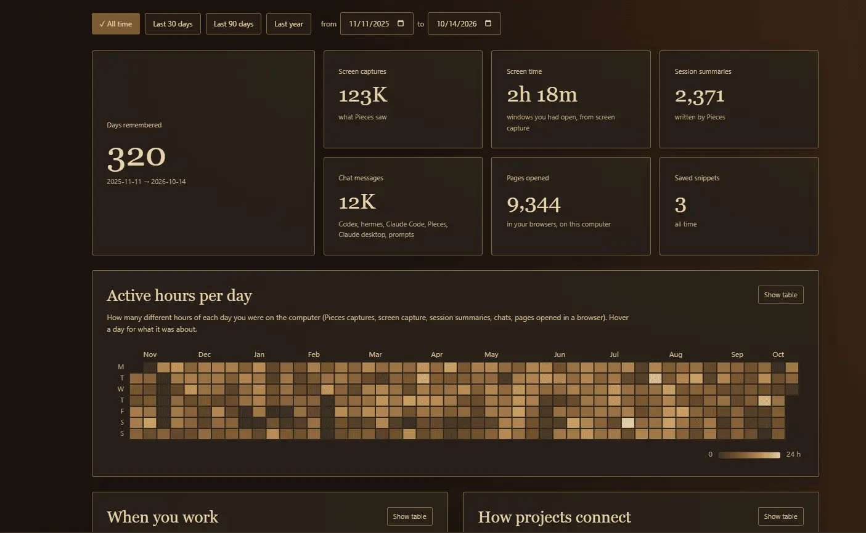Click the "Pages opened" card label
The height and width of the screenshot is (533, 866).
pyautogui.click(x=528, y=178)
